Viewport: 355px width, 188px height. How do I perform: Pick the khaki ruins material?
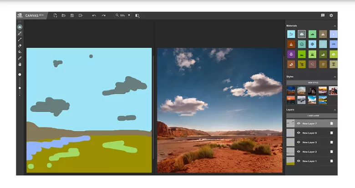[x=334, y=64]
